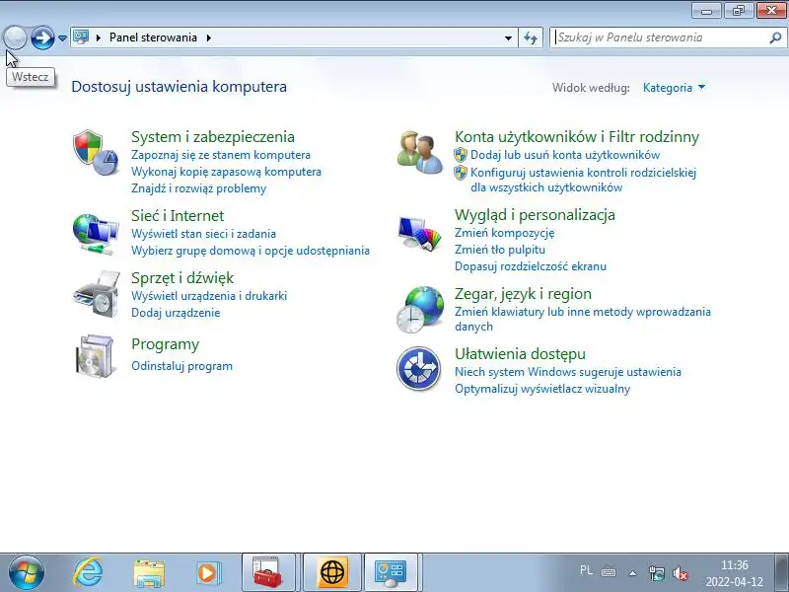Click Wykonaj kopię zapasową komputera
Screen dimensions: 789x592
[x=226, y=172]
